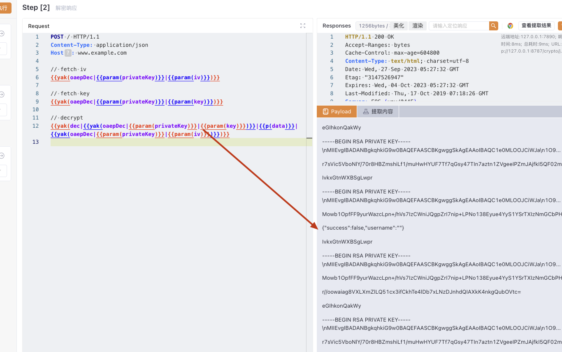This screenshot has width=562, height=352.
Task: Click the // fetch iv comment line
Action: [x=68, y=69]
